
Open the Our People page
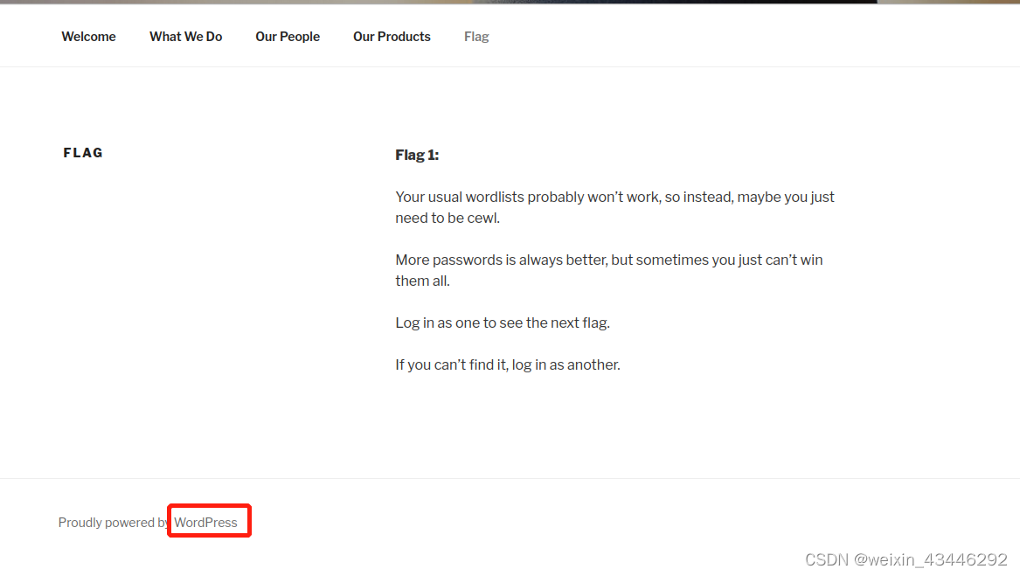[x=288, y=37]
